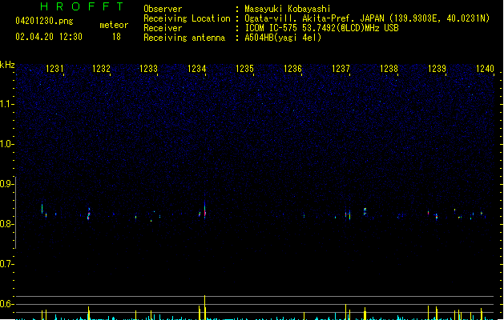Click the 1236 time marker
504x320 pixels.
pos(292,69)
